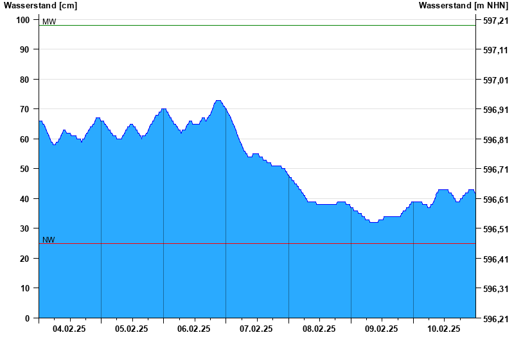Click the 04.02.25 date label
Viewport: 514px width, 353px height.
69,329
